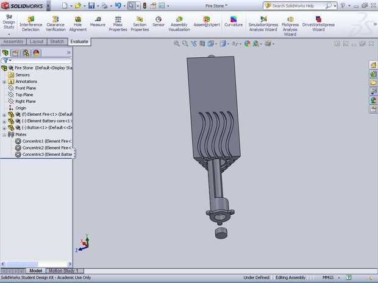The height and width of the screenshot is (283, 378).
Task: Run Interference Detection
Action: coord(30,24)
